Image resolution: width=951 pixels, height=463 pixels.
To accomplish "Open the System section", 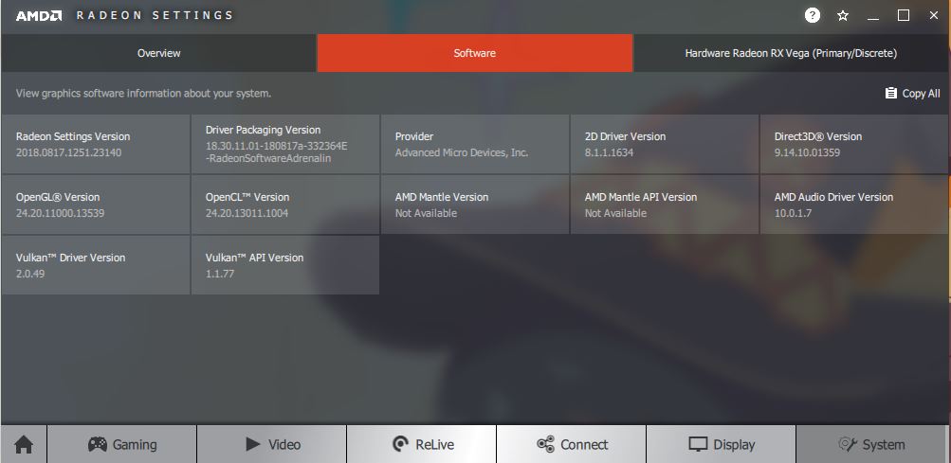I will coord(871,444).
